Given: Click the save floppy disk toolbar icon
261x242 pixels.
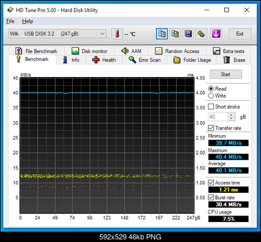Looking at the screenshot, I should point(188,34).
